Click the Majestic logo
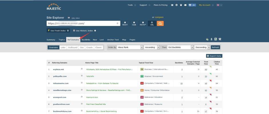This screenshot has width=269, height=114. 54,7
